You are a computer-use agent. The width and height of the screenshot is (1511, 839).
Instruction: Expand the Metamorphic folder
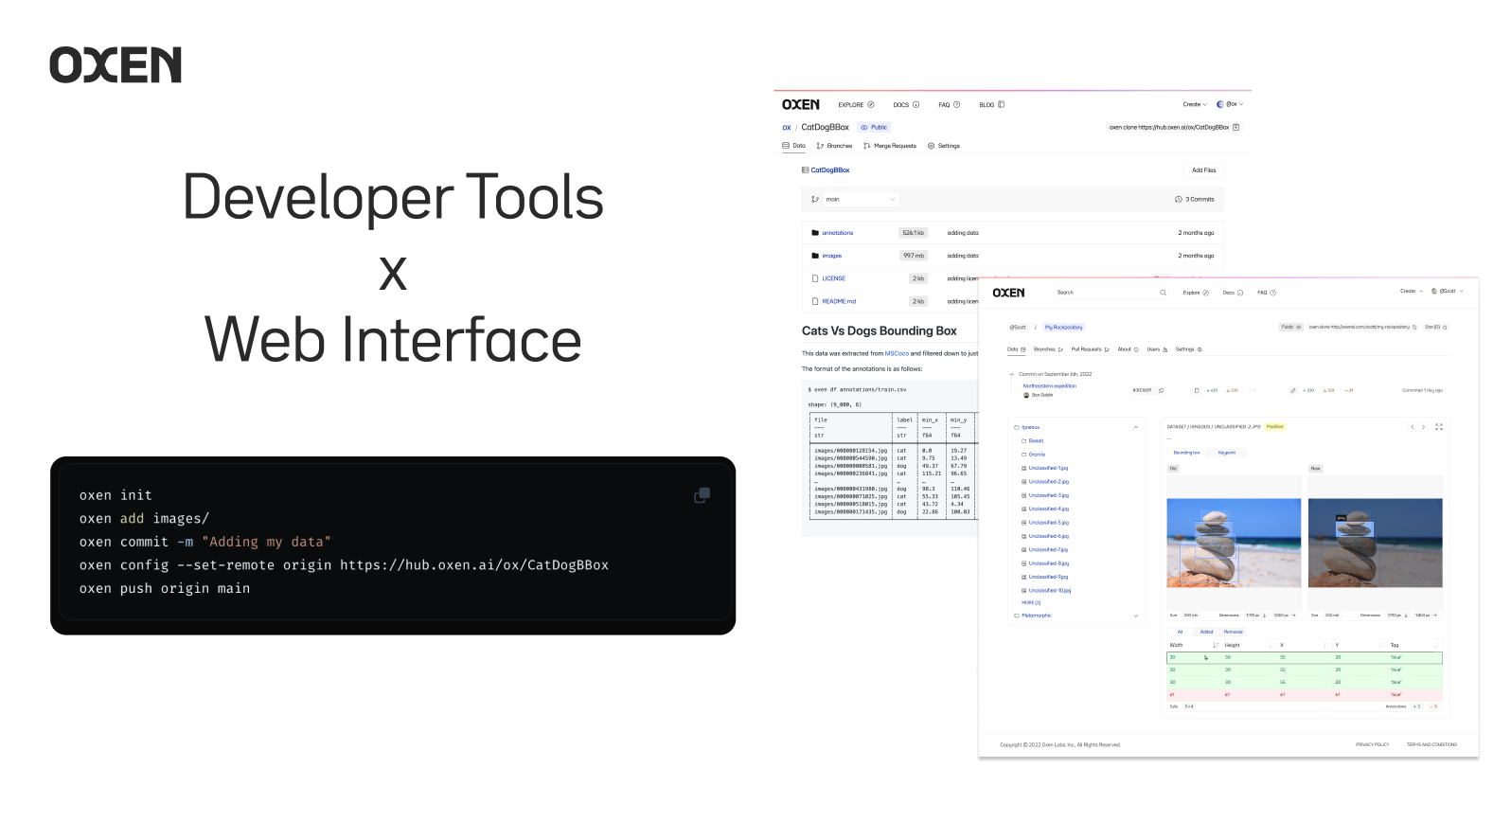pyautogui.click(x=1136, y=616)
